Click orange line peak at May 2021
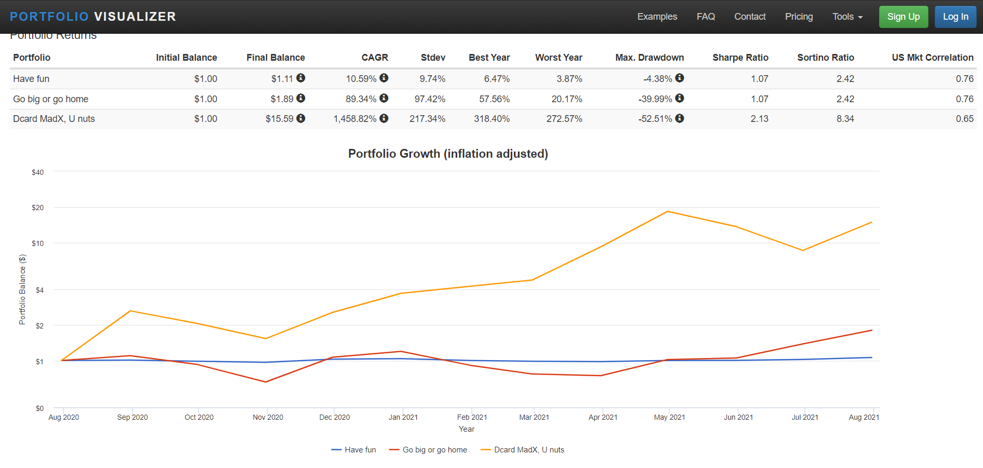This screenshot has width=983, height=468. click(x=668, y=212)
